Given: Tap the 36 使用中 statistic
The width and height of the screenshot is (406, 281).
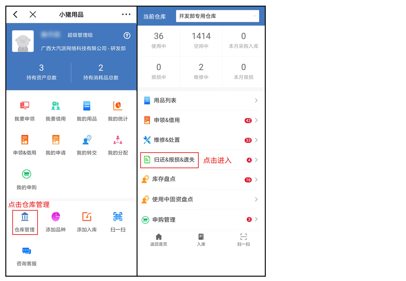Looking at the screenshot, I should click(x=158, y=40).
